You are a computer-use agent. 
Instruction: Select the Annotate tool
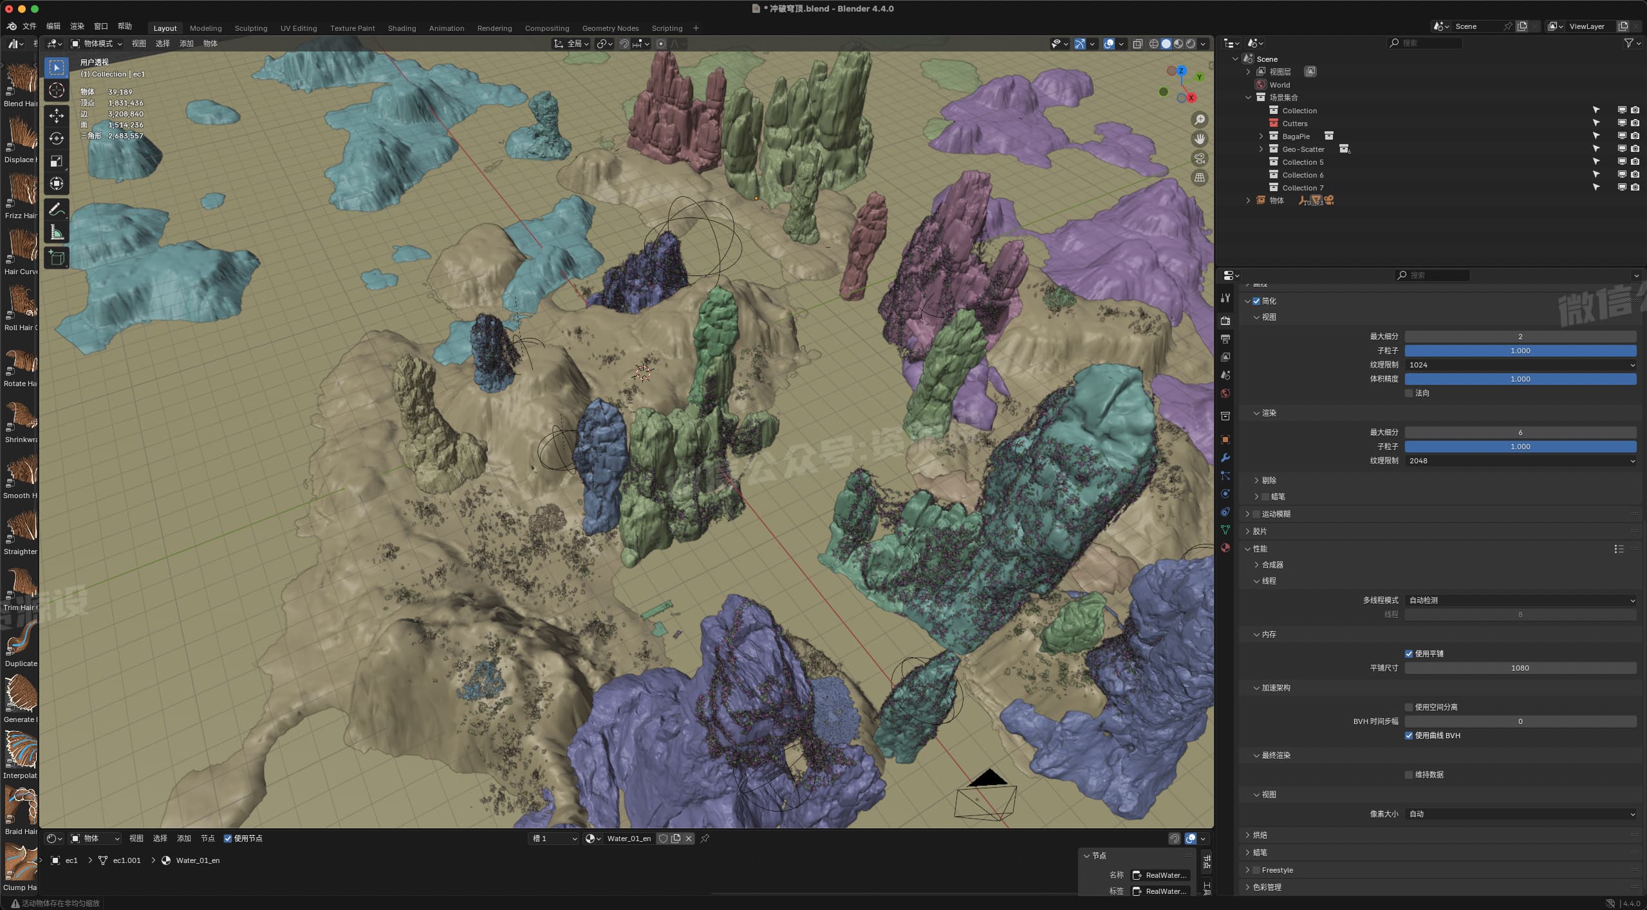(x=57, y=209)
